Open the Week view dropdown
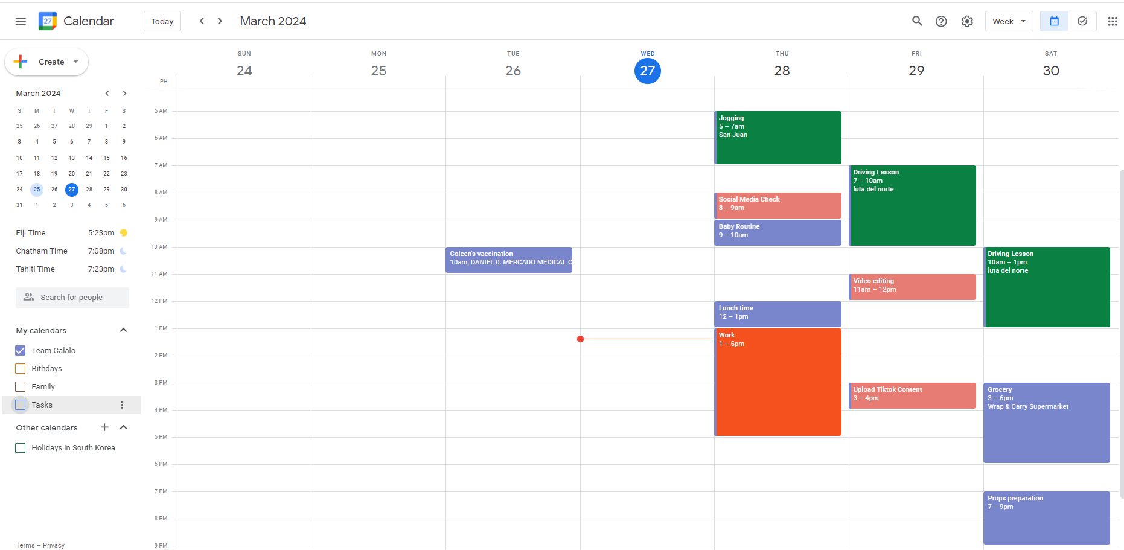Image resolution: width=1124 pixels, height=550 pixels. (1009, 21)
